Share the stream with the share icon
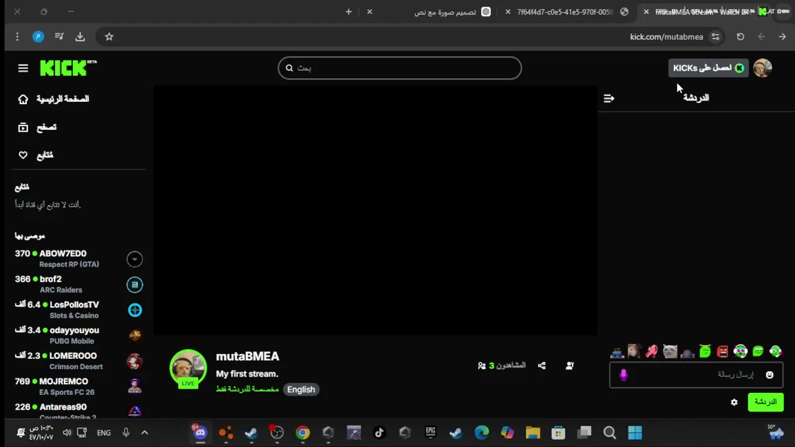The image size is (795, 447). tap(542, 366)
